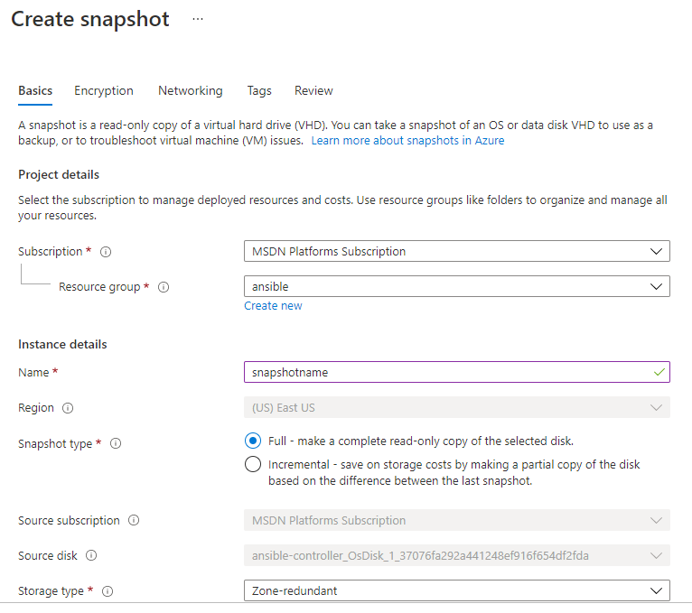Viewport: 692px width, 613px height.
Task: Open the Review tab
Action: [313, 91]
